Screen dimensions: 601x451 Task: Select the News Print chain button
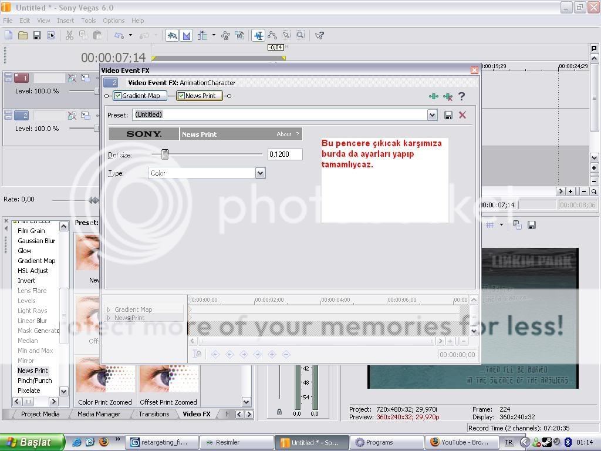(200, 96)
